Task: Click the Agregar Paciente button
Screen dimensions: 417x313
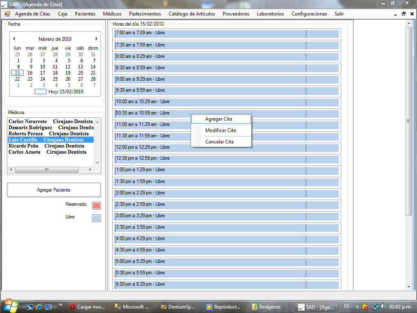Action: coord(54,190)
